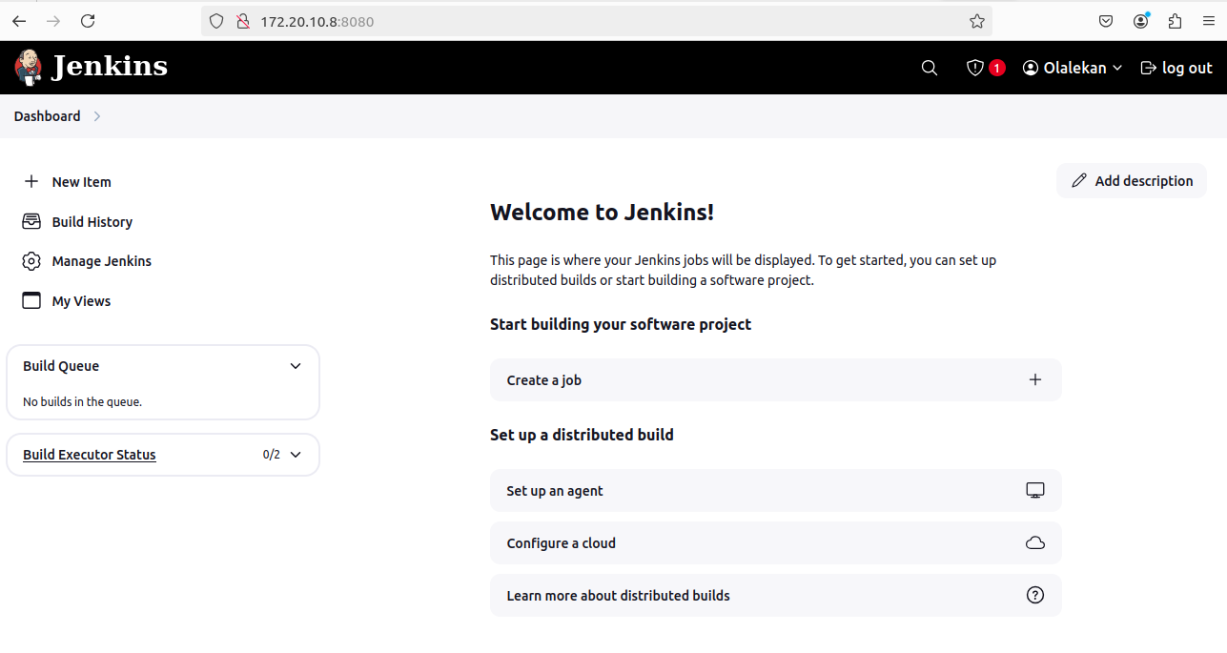
Task: Click the plus icon on Create a job
Action: tap(1035, 379)
